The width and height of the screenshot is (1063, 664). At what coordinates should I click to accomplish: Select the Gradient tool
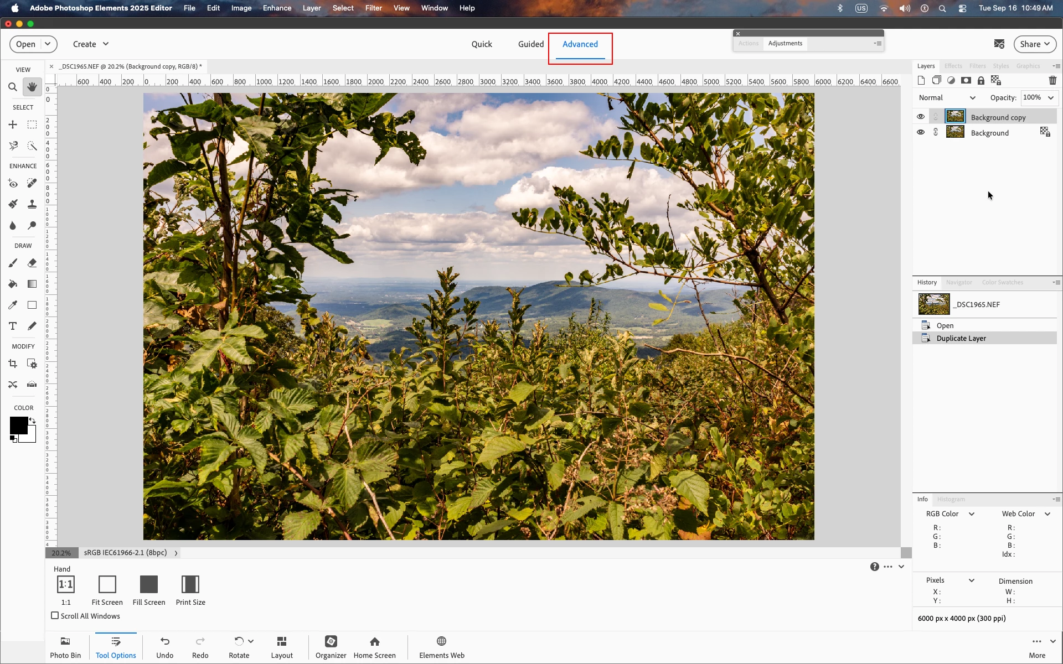[32, 284]
